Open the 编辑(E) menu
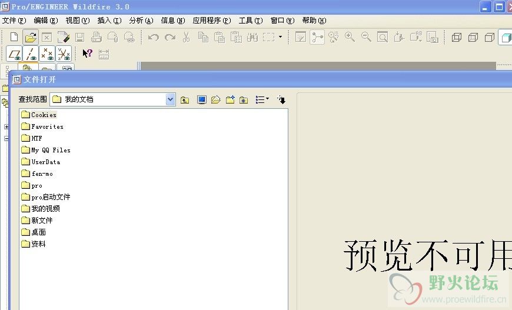The image size is (512, 310). pos(46,21)
